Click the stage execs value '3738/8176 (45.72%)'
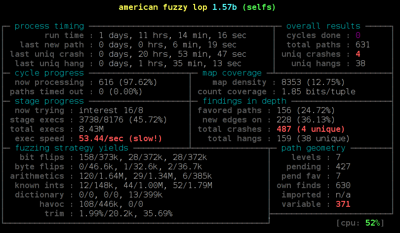Viewport: 400px width, 233px height. tap(123, 120)
